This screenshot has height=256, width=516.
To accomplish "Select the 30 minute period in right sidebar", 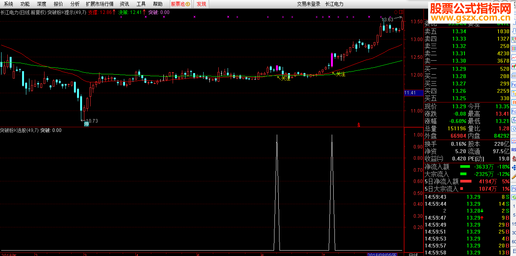I will tap(514, 234).
